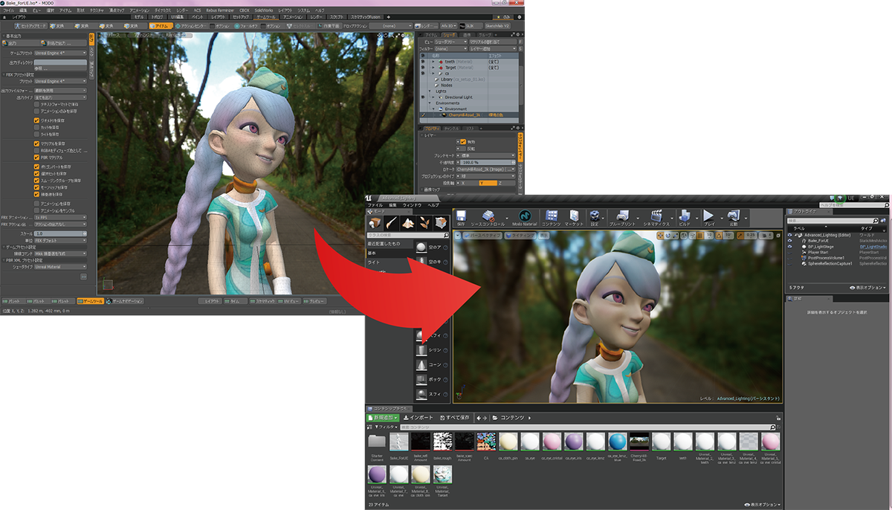The width and height of the screenshot is (892, 510).
Task: Click the Perspective button in Unreal viewport
Action: click(482, 235)
